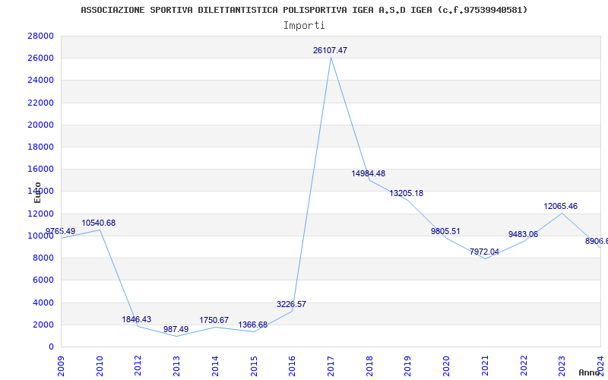Click the 9765.49 data label

pyautogui.click(x=61, y=232)
